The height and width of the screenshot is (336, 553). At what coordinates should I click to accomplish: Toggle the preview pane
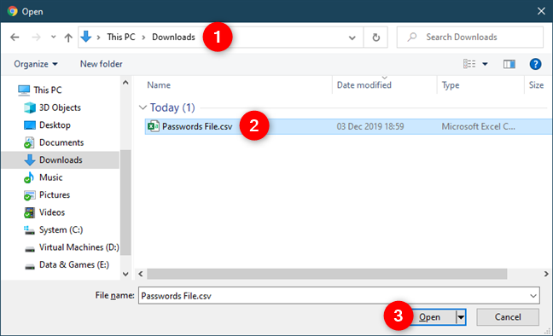(509, 64)
